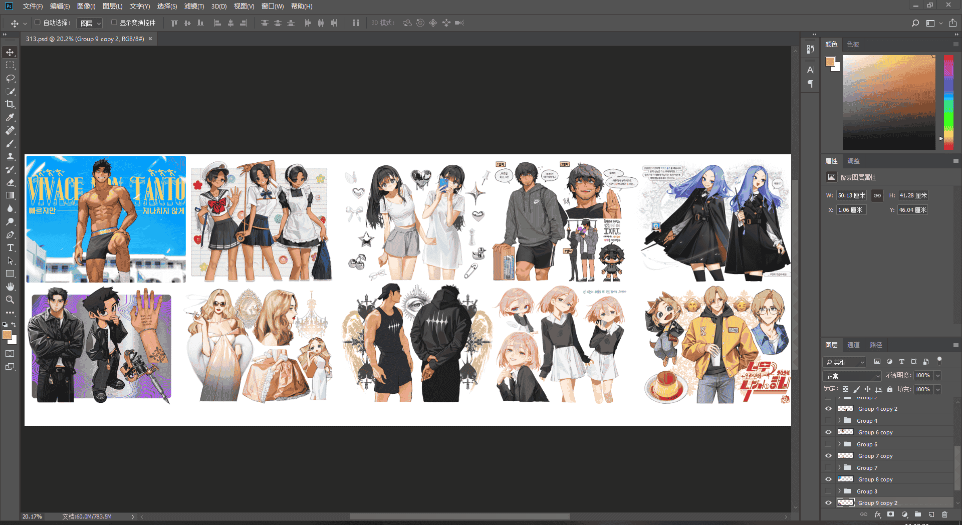Hide the Group 4 copy 2 layer
Viewport: 962px width, 525px height.
(828, 409)
